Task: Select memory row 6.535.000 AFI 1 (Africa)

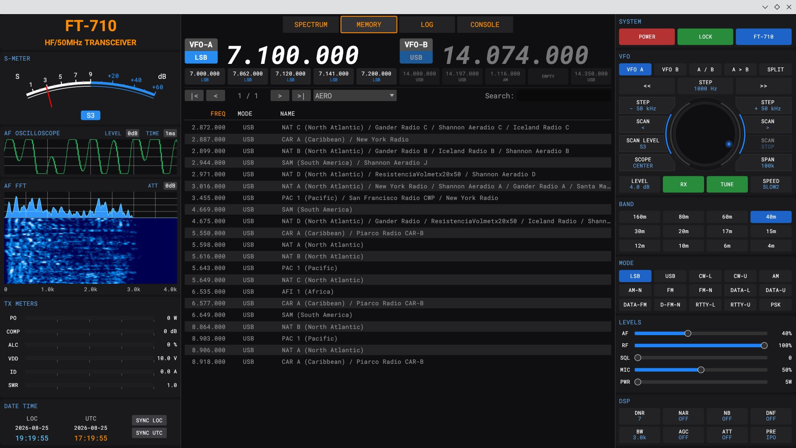Action: pos(398,292)
